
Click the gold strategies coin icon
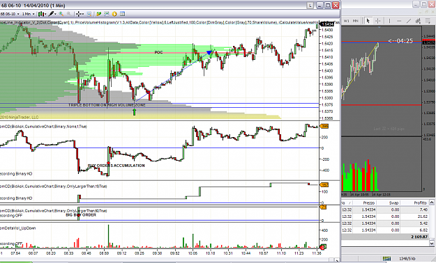click(x=114, y=14)
